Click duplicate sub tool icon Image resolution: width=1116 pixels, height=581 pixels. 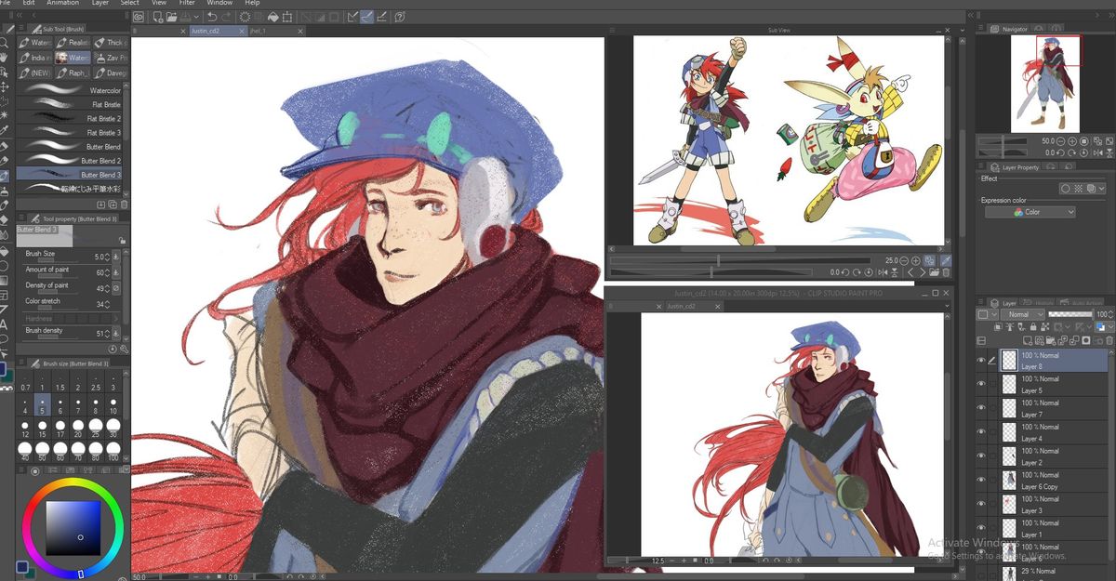111,204
